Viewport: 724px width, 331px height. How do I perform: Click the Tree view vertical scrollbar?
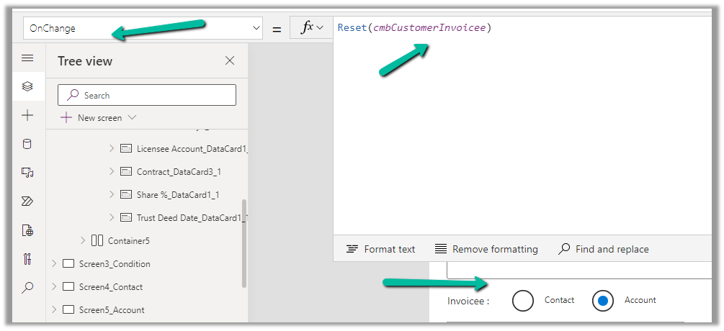tap(244, 243)
